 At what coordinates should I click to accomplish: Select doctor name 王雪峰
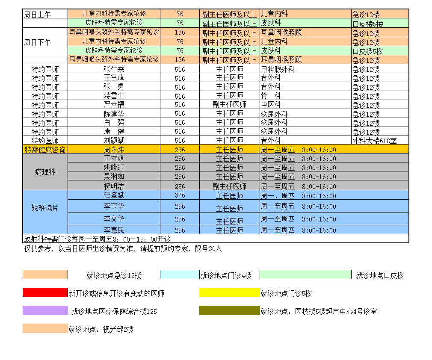pos(114,78)
